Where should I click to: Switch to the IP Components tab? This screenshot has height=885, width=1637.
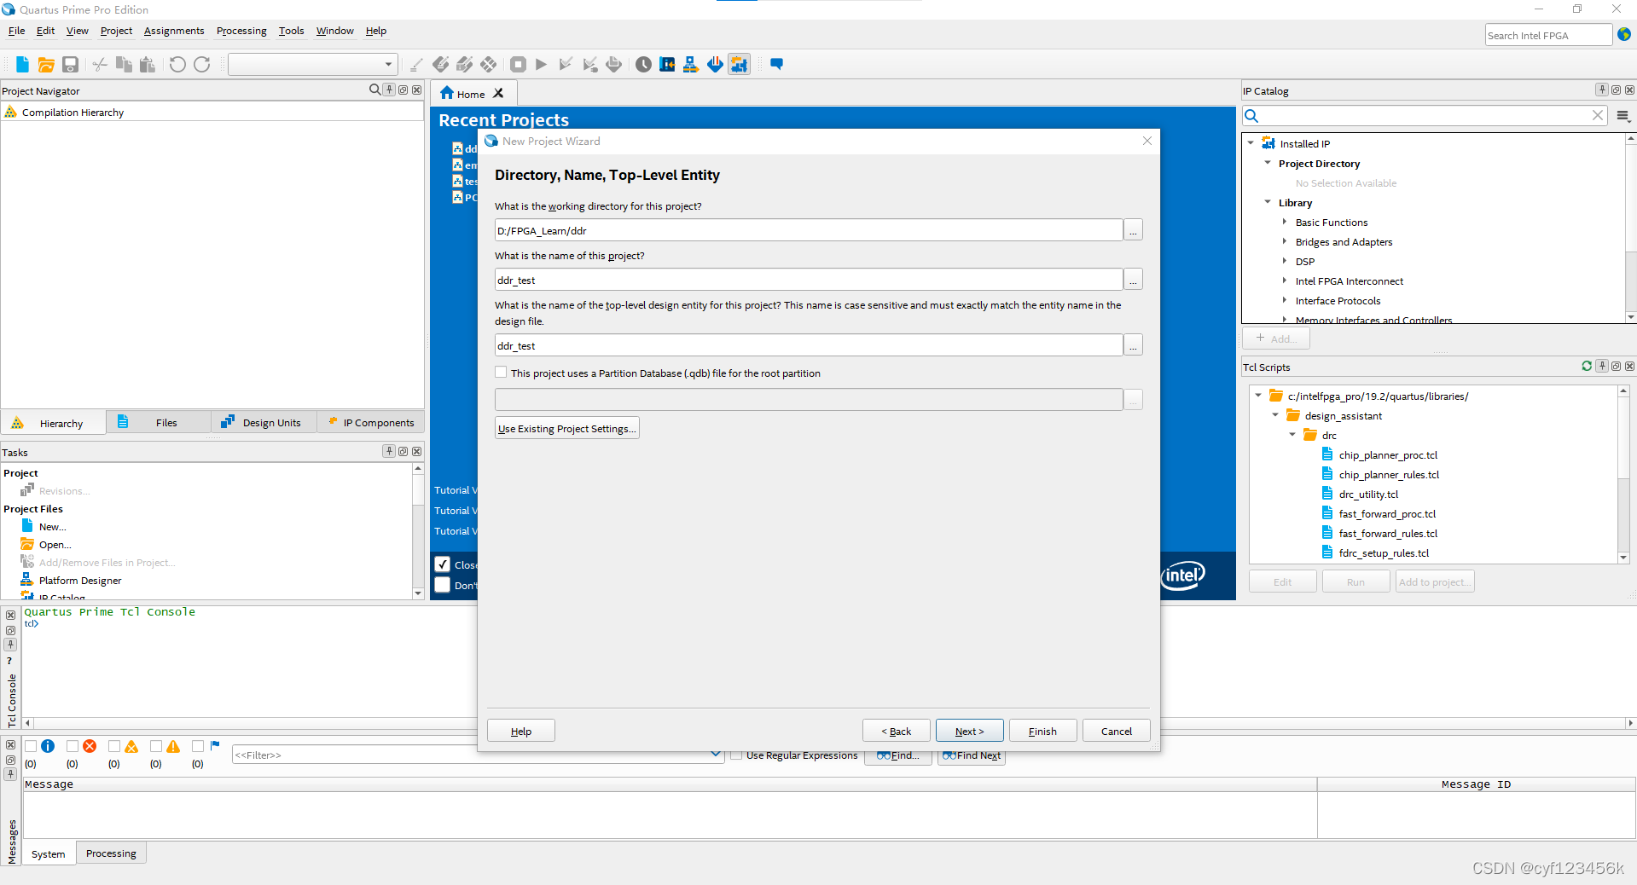pyautogui.click(x=371, y=422)
